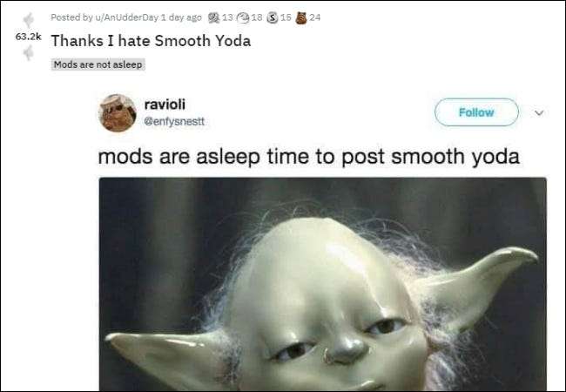Expand the tweet options chevron next to Follow
Viewport: 566px width, 392px height.
point(539,113)
